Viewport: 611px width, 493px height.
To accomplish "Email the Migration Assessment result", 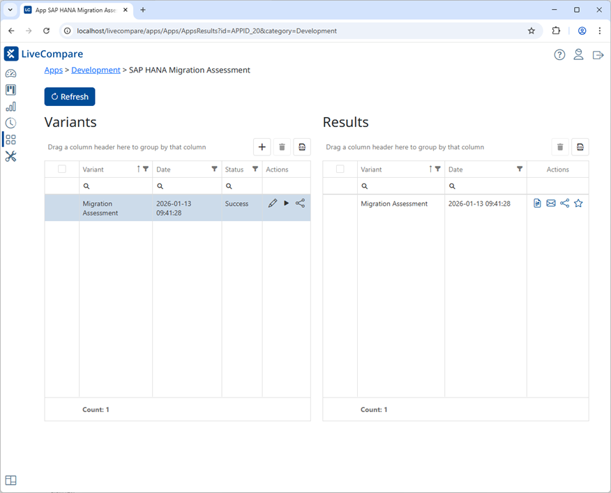I will tap(551, 203).
